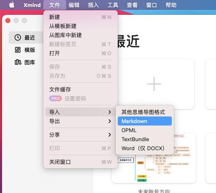Open the 编辑 menu in menu bar
Viewport: 216px width, 193px height.
(74, 5)
